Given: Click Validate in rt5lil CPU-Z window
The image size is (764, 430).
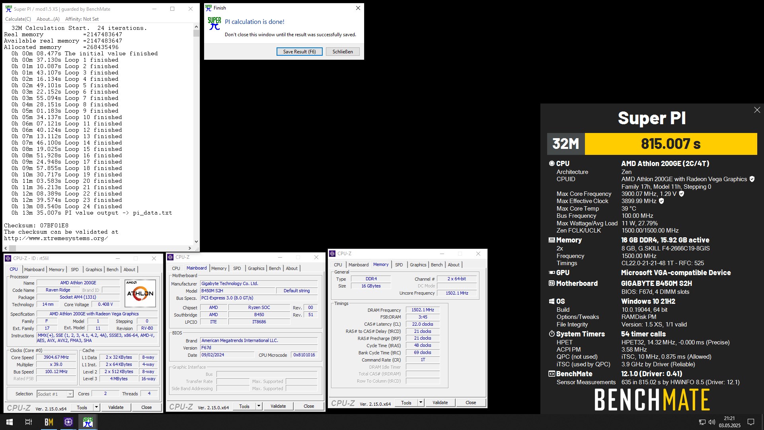Looking at the screenshot, I should [116, 407].
